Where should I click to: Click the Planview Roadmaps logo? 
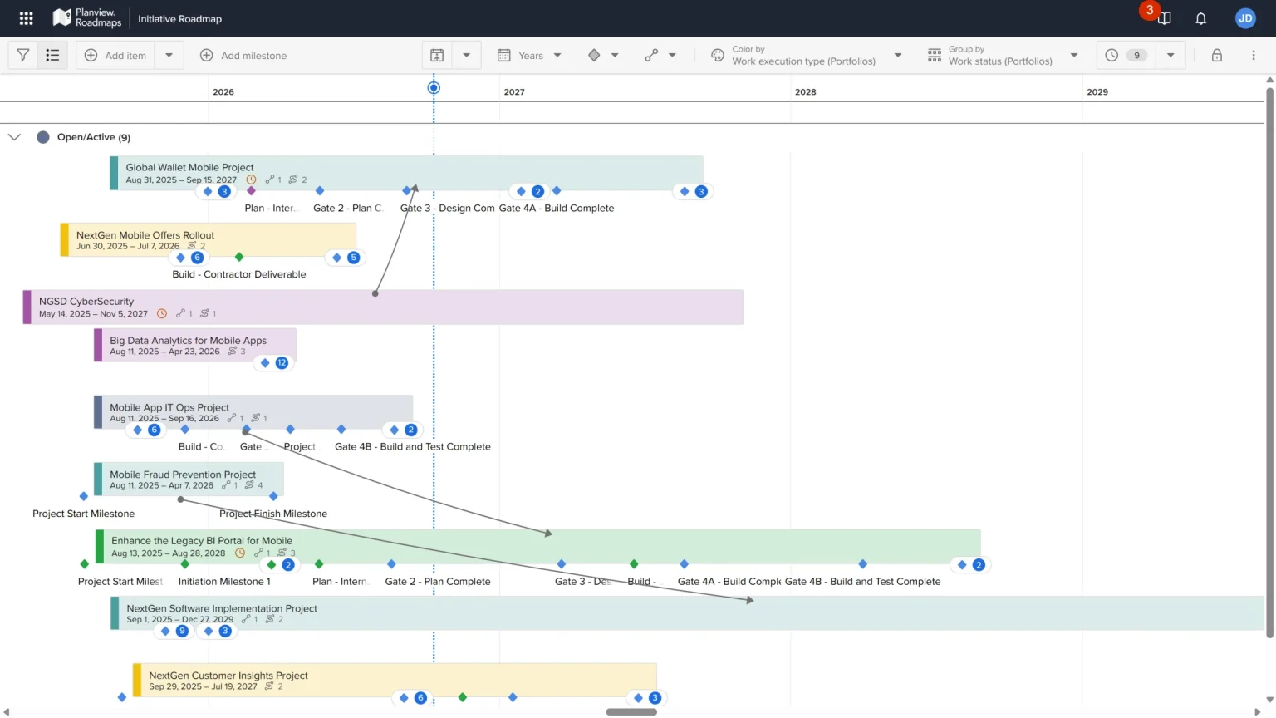pyautogui.click(x=87, y=17)
